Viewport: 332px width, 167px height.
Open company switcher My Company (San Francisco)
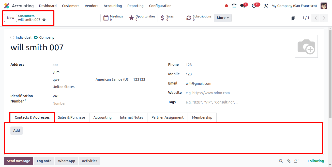coord(294,6)
